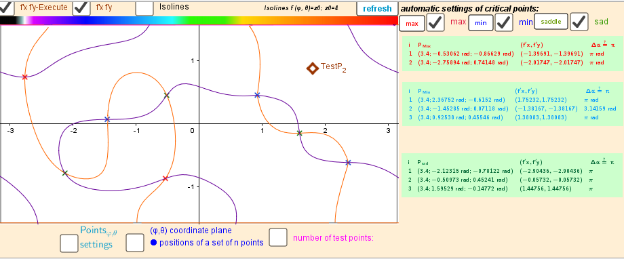The image size is (624, 259).
Task: Select the red maximum cross near φ=-2.76
Action: (x=24, y=77)
